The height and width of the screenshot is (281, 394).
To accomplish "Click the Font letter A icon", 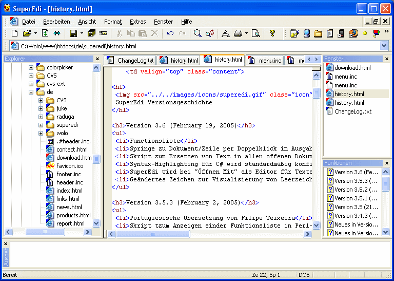I will tap(225, 33).
